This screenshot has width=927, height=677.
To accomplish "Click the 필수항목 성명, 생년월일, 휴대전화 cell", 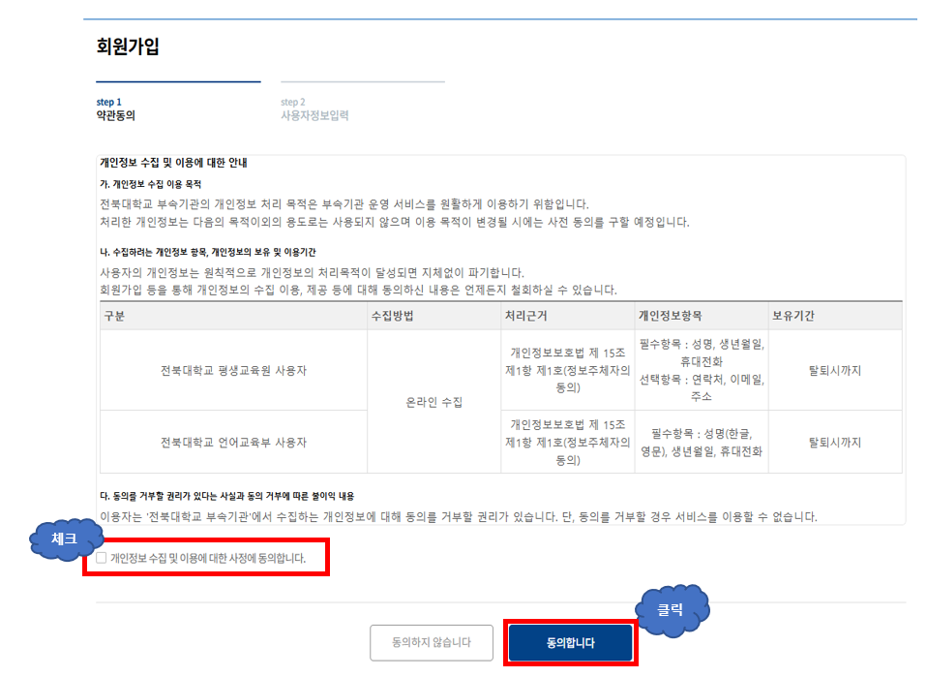I will (702, 370).
